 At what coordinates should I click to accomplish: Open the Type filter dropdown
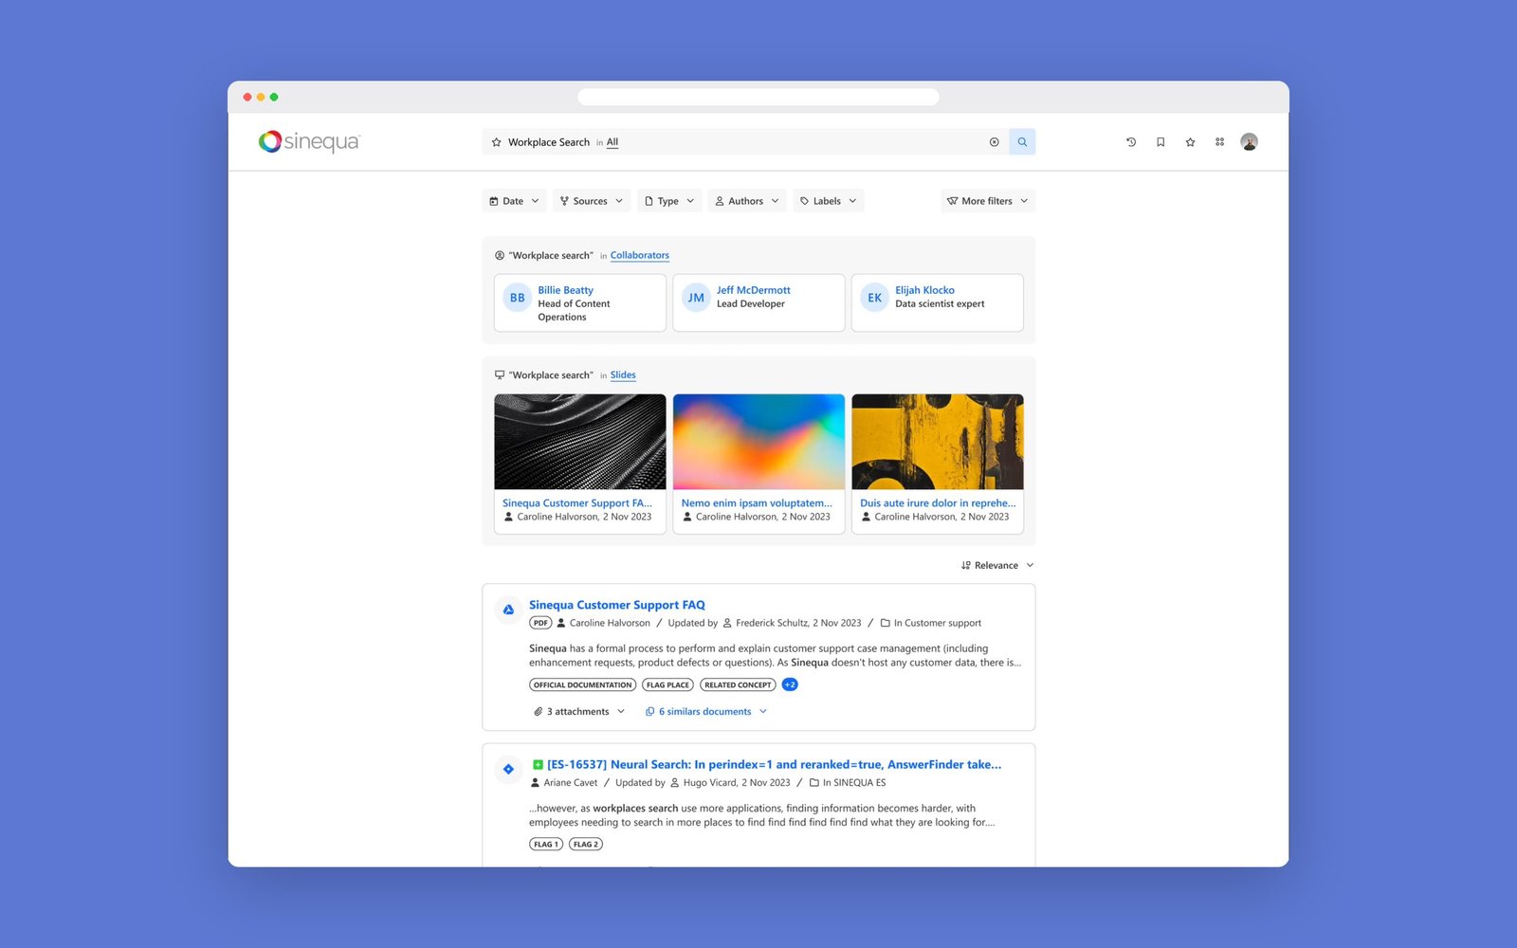tap(669, 201)
